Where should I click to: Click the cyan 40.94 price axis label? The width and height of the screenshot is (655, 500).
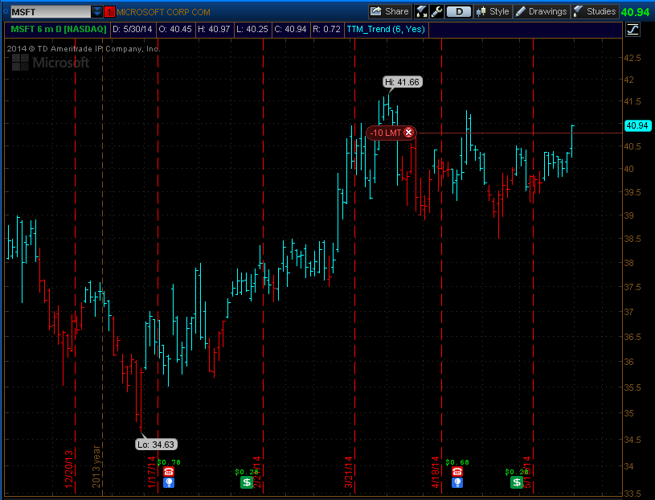pos(637,125)
